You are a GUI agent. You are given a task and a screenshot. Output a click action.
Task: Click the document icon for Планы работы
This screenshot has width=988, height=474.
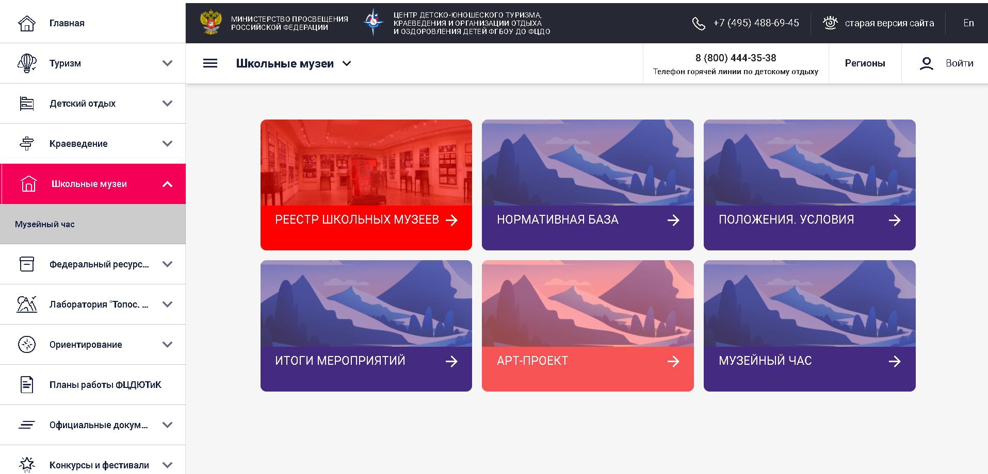pyautogui.click(x=26, y=385)
